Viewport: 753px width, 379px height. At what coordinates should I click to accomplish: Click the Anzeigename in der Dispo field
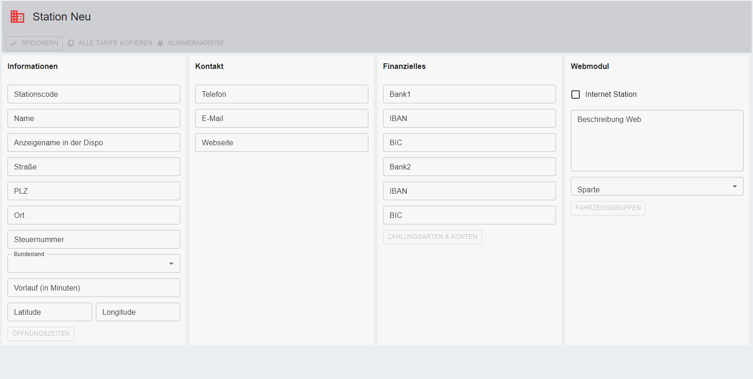click(94, 142)
